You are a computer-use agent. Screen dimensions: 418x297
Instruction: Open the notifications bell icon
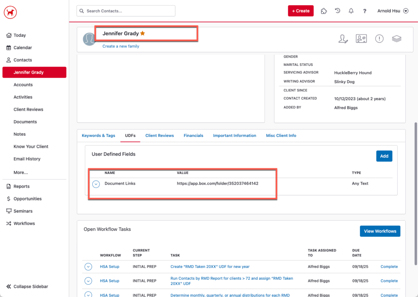click(351, 11)
